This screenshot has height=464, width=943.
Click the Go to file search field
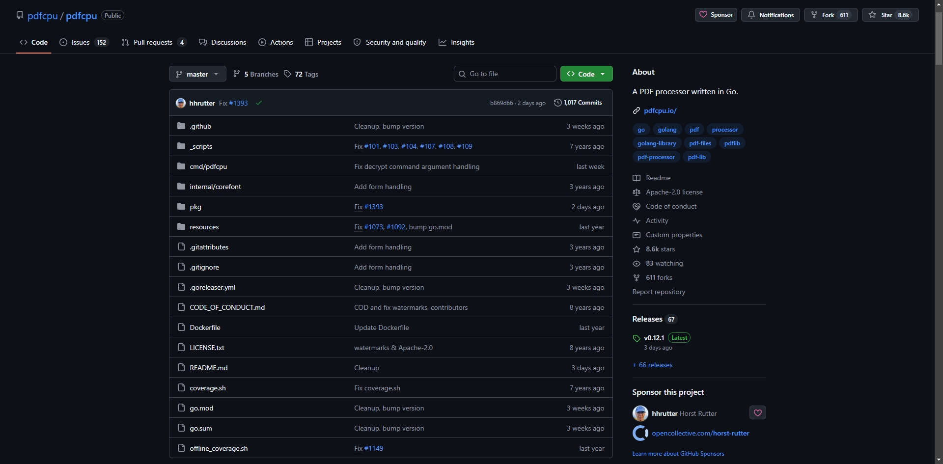[x=505, y=74]
